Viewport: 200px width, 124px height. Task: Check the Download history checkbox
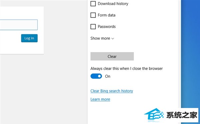(x=93, y=4)
